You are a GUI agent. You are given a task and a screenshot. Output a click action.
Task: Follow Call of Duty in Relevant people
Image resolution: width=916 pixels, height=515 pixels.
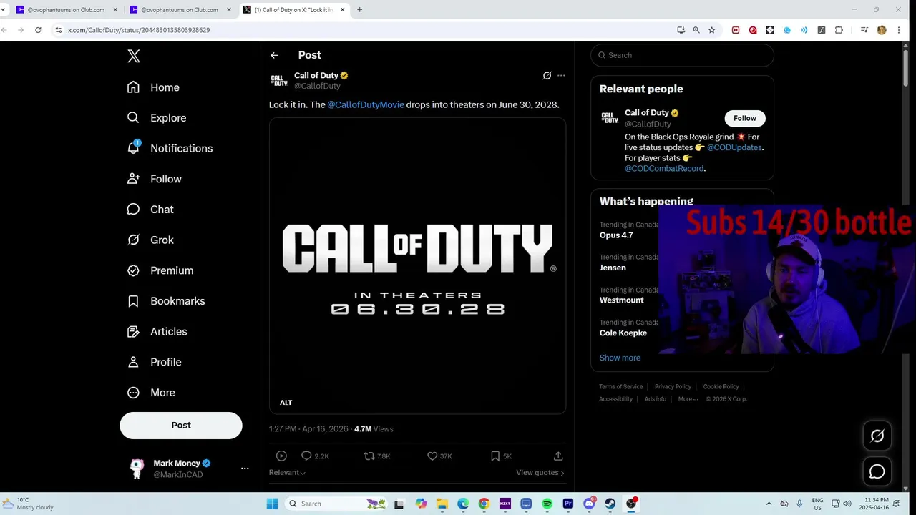tap(744, 118)
